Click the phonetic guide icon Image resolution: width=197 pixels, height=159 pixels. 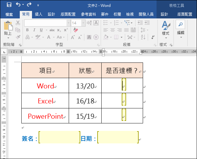(x=89, y=23)
